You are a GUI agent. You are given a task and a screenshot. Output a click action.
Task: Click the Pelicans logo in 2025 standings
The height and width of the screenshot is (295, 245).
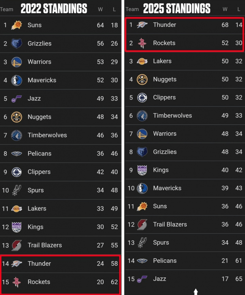coord(142,261)
